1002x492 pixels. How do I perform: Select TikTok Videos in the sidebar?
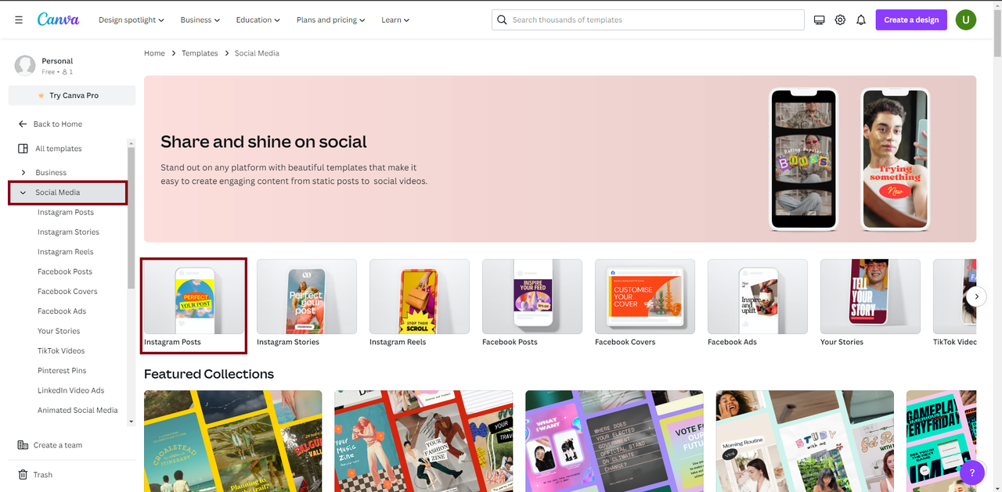61,351
